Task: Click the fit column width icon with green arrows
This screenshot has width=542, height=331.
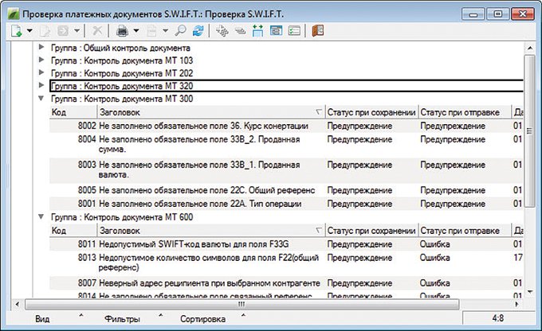Action: pos(258,31)
